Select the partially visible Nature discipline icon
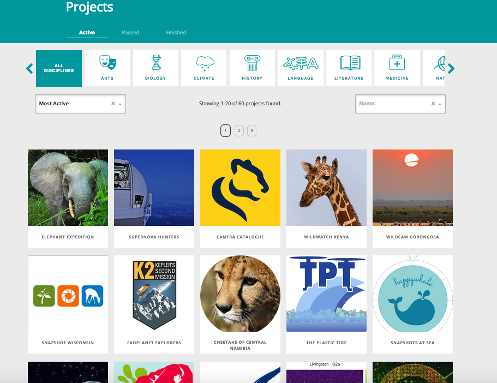The width and height of the screenshot is (497, 383). click(439, 63)
